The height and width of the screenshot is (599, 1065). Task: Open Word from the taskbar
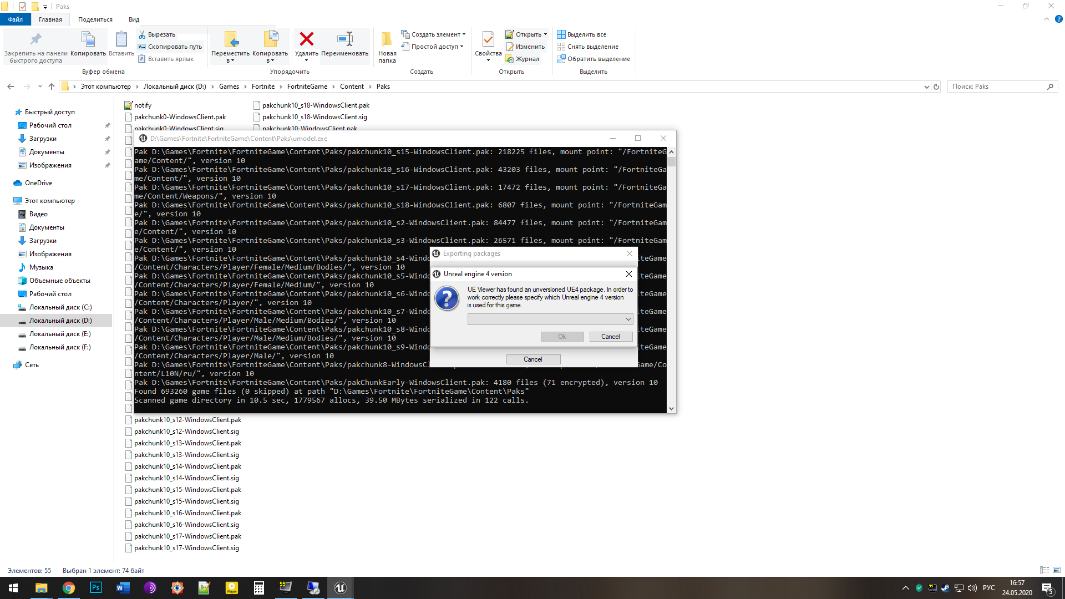123,588
